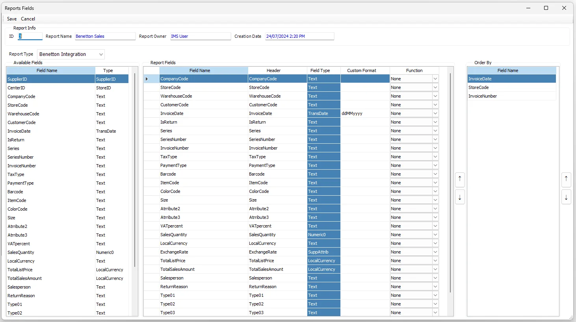Click the Report Name field
The width and height of the screenshot is (576, 322).
click(x=105, y=36)
